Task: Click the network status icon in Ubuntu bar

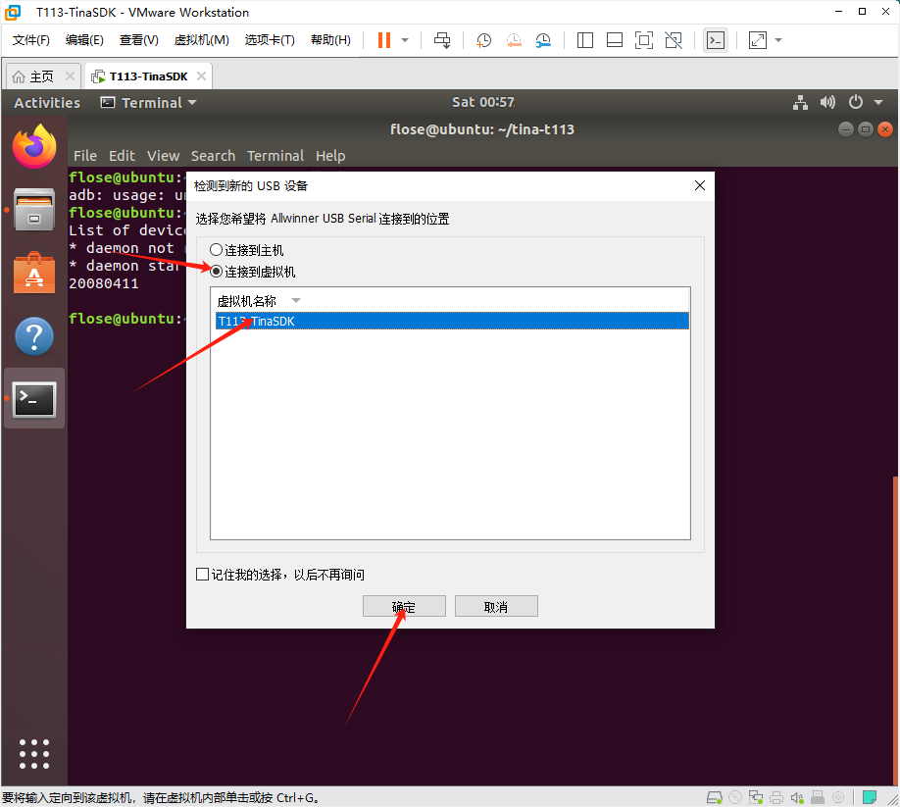Action: 800,103
